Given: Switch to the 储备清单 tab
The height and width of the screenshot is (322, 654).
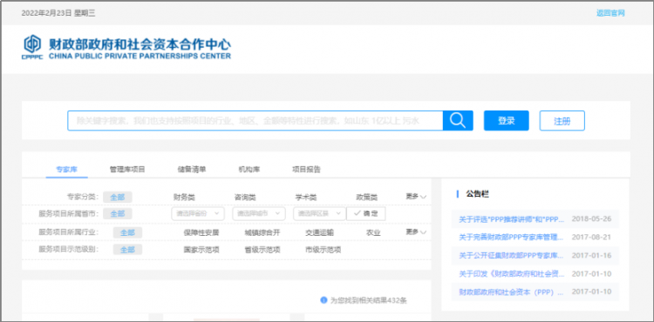Looking at the screenshot, I should coord(192,170).
